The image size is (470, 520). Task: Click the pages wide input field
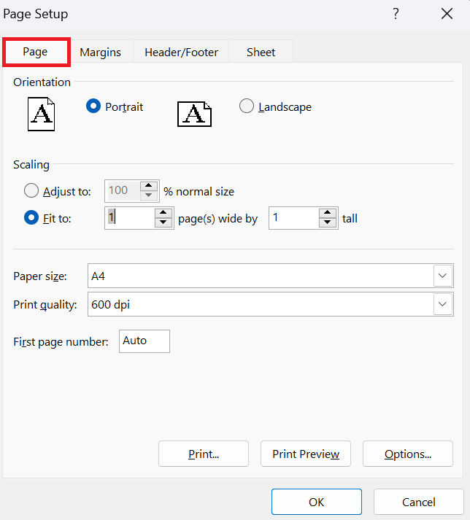130,218
